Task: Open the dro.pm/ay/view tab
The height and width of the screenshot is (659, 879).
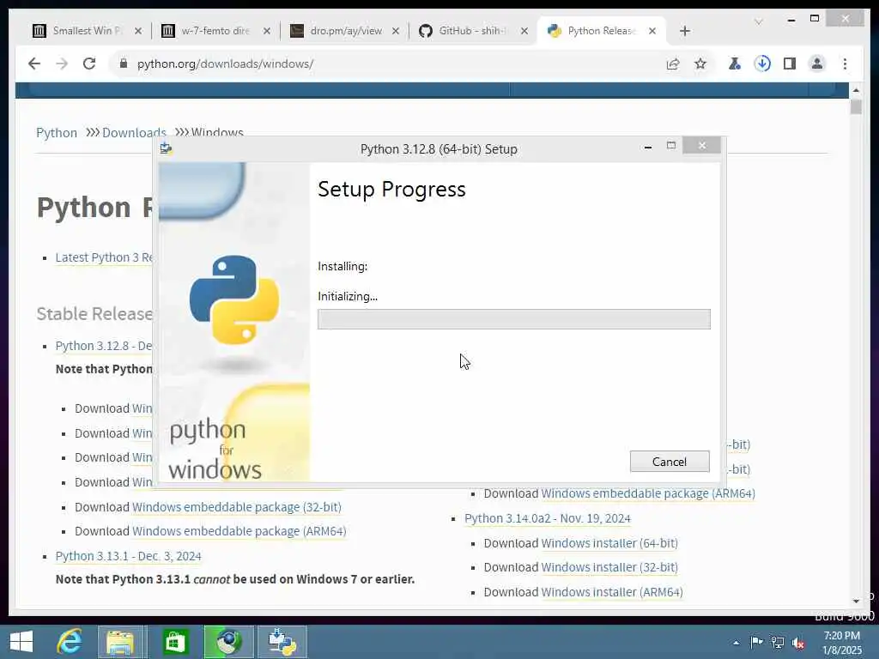Action: [344, 31]
